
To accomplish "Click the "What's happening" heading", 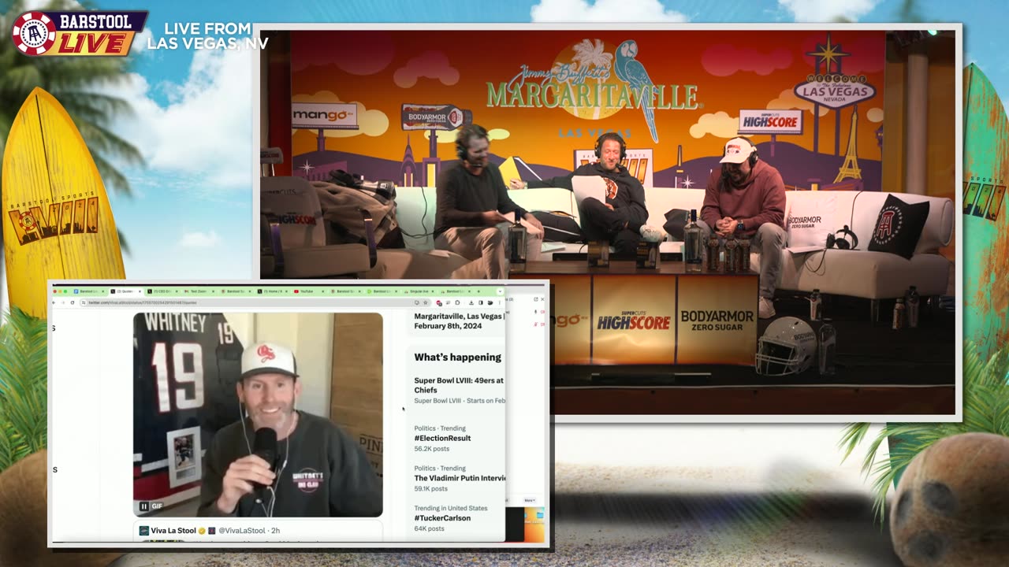I will pyautogui.click(x=458, y=357).
